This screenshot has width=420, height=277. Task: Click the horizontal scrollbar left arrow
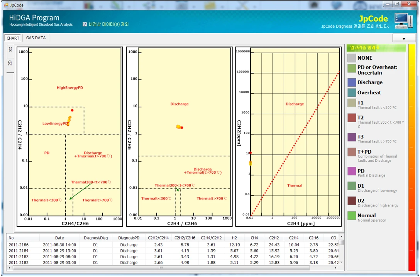10,268
